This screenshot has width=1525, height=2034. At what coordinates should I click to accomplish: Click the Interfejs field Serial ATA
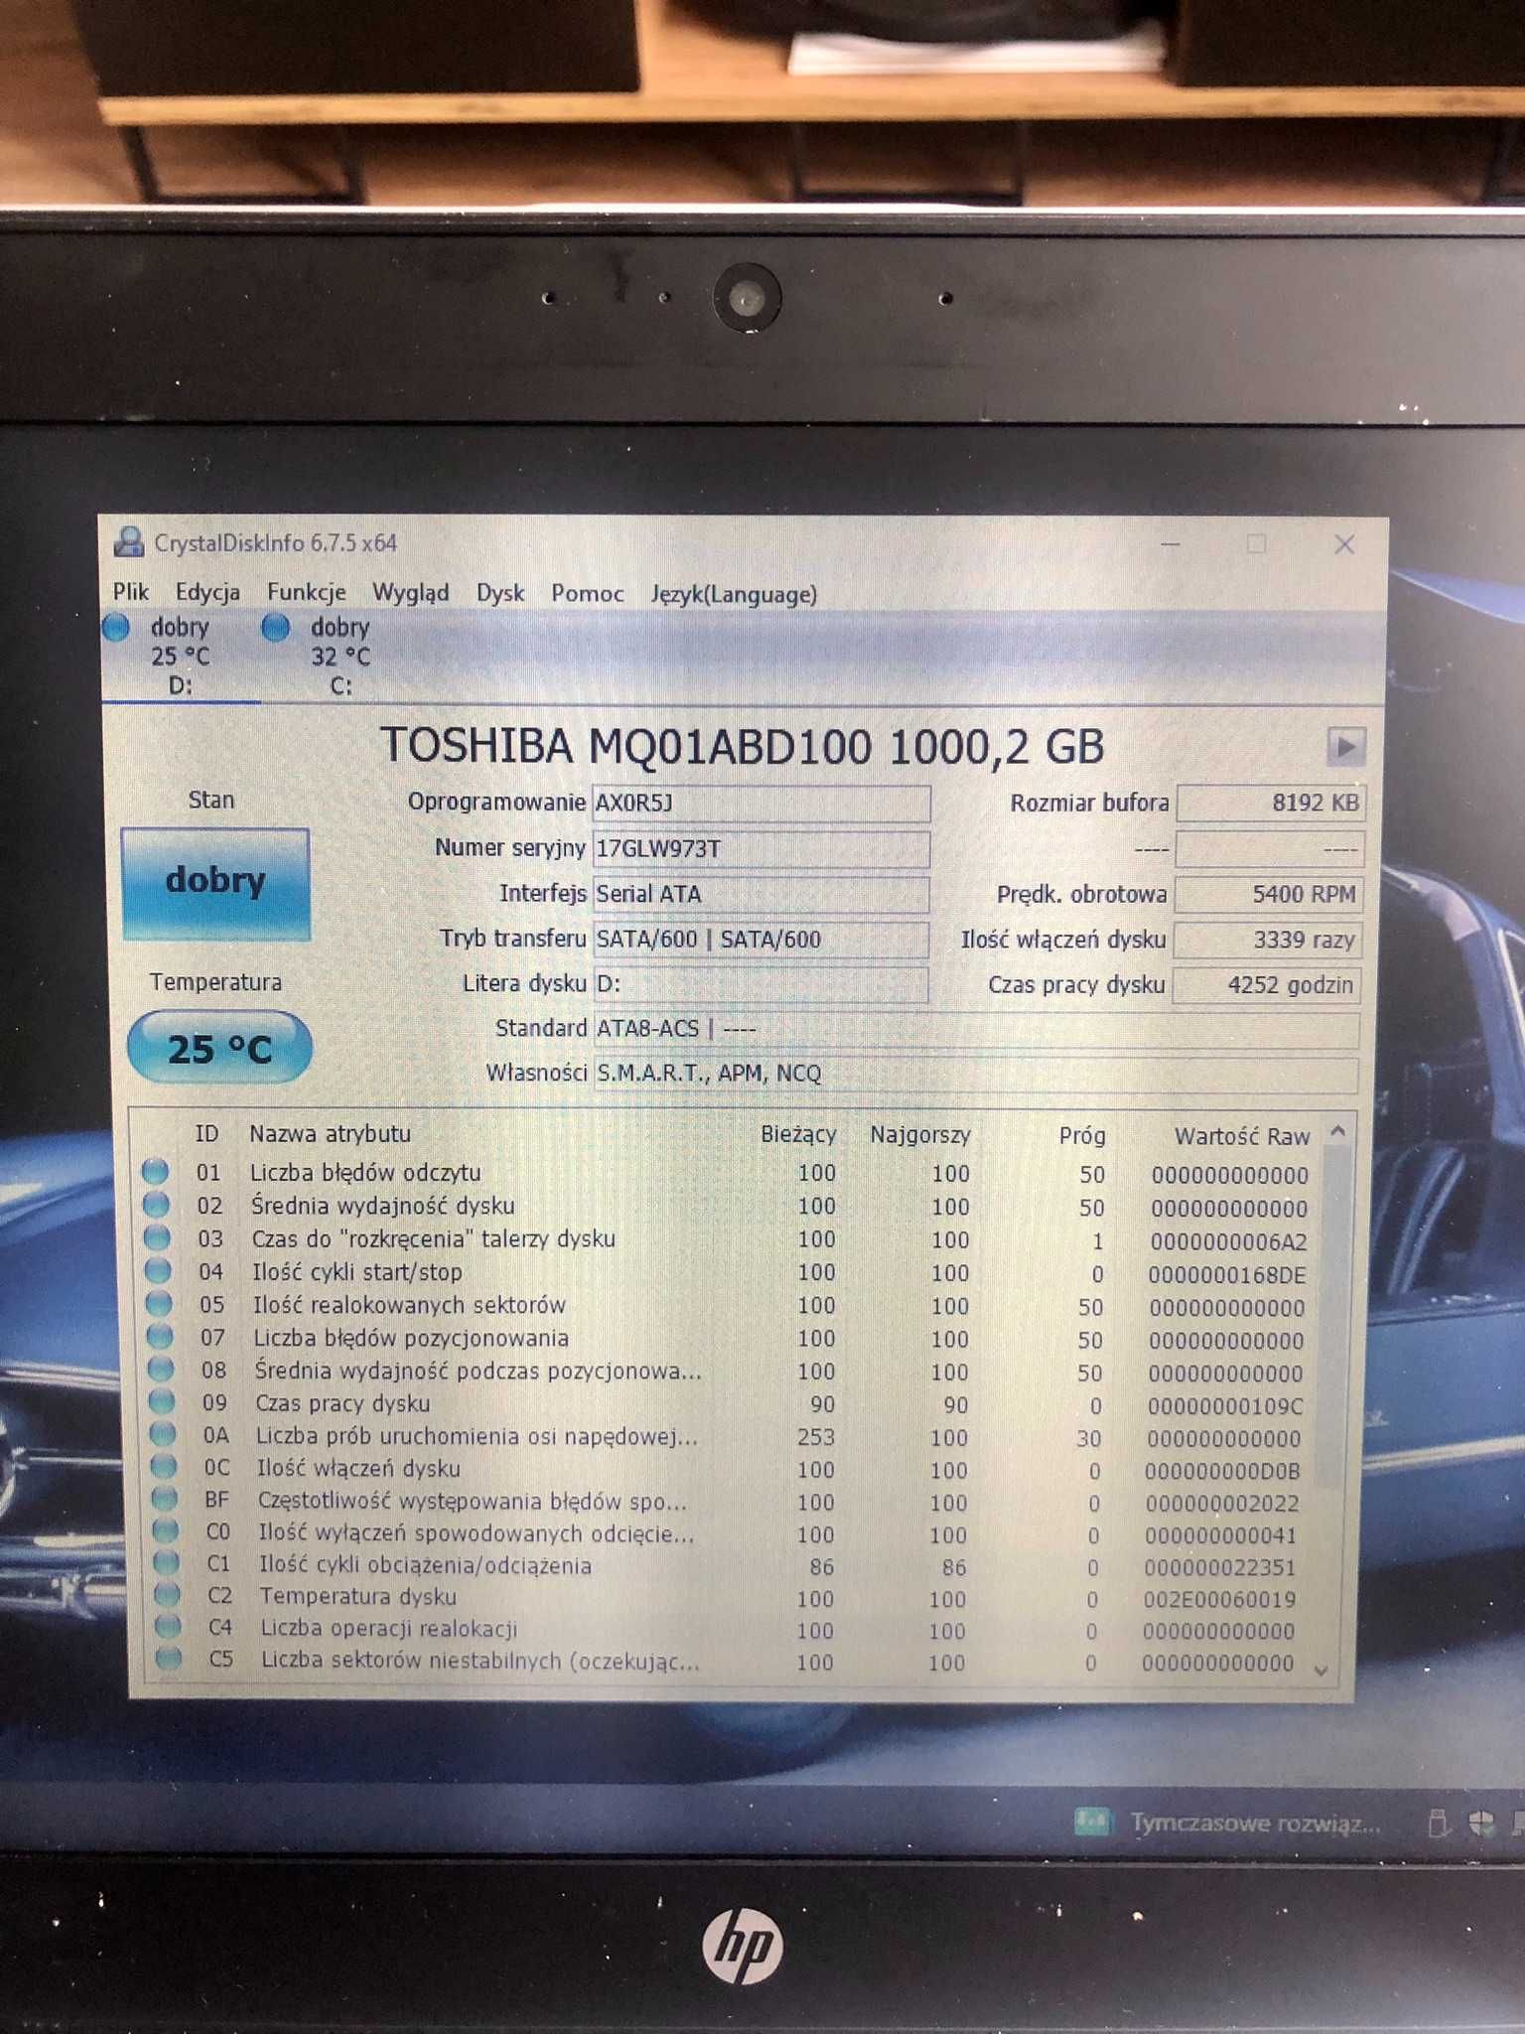(761, 894)
